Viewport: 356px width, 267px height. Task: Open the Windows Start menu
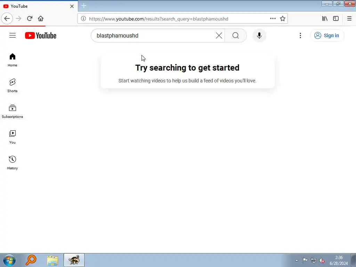coord(9,260)
